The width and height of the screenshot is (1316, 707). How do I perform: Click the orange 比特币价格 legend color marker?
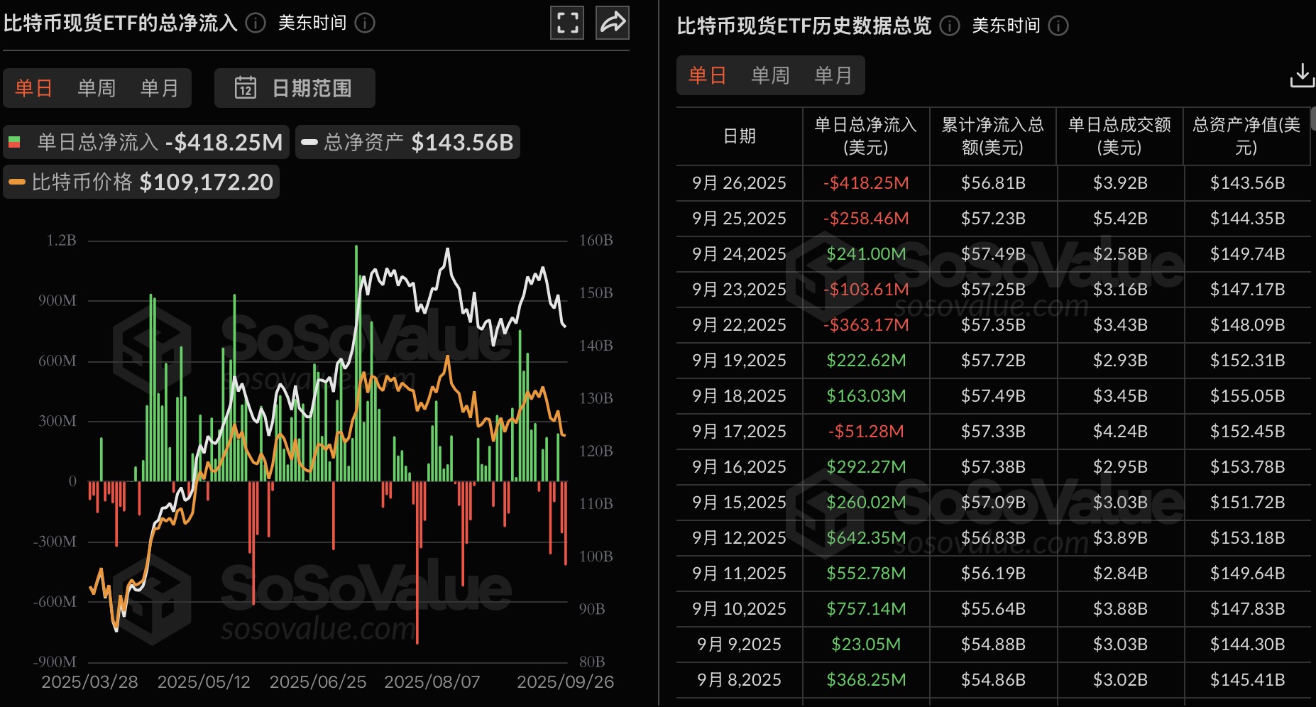click(x=17, y=182)
